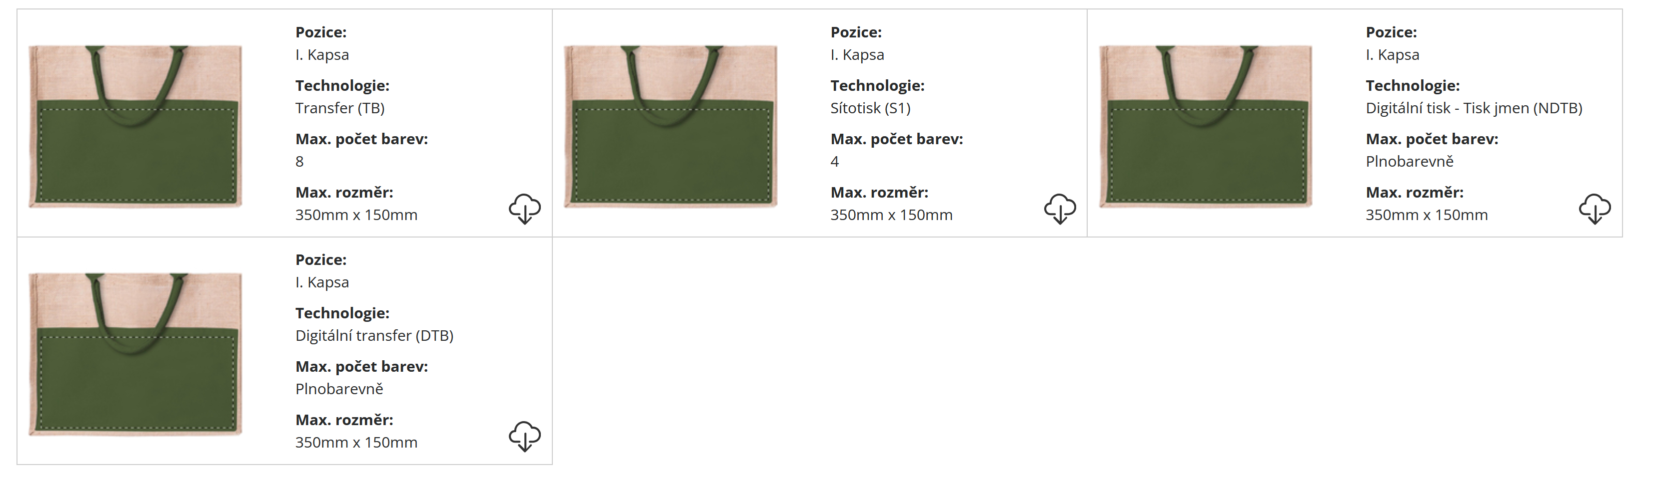
Task: Click 'I. Kapsa' position in Sítotisk card
Action: 857,54
